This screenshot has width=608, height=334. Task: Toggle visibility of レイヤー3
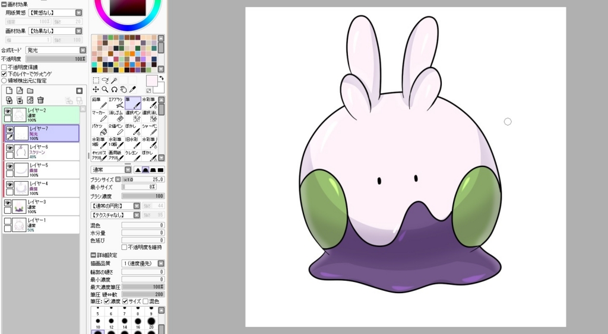(7, 203)
